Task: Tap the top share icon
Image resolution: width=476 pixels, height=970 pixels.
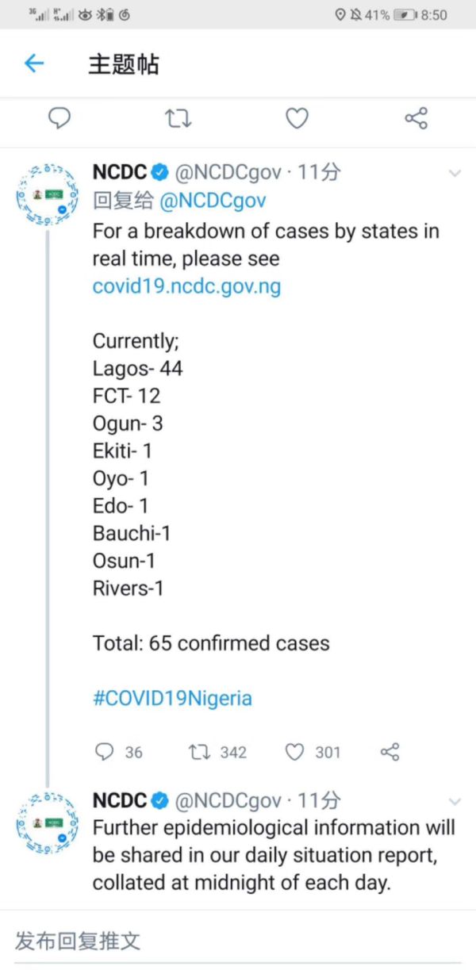Action: [x=416, y=119]
